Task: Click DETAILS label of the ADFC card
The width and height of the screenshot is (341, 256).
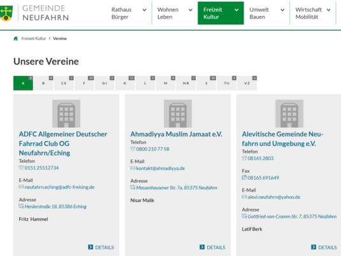Action: [x=105, y=247]
